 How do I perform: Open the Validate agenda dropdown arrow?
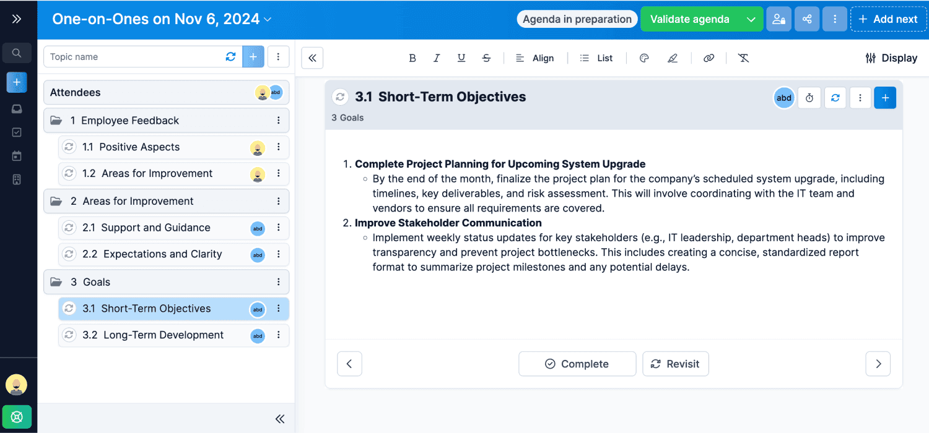point(751,19)
